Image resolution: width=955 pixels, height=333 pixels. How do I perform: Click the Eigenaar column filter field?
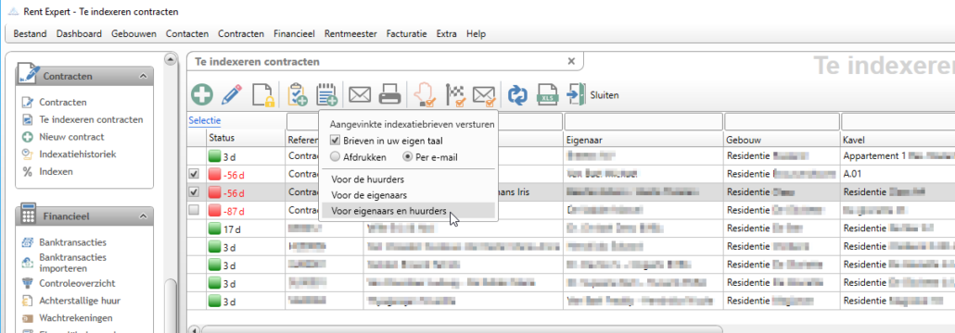coord(643,121)
